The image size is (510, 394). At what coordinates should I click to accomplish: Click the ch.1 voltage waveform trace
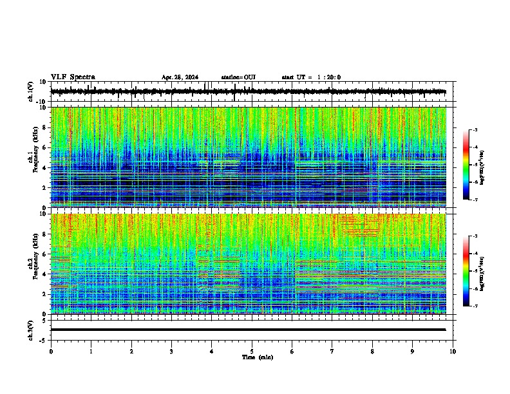(248, 91)
